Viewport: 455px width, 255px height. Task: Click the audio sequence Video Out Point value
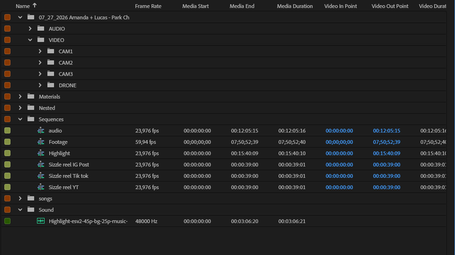[386, 131]
